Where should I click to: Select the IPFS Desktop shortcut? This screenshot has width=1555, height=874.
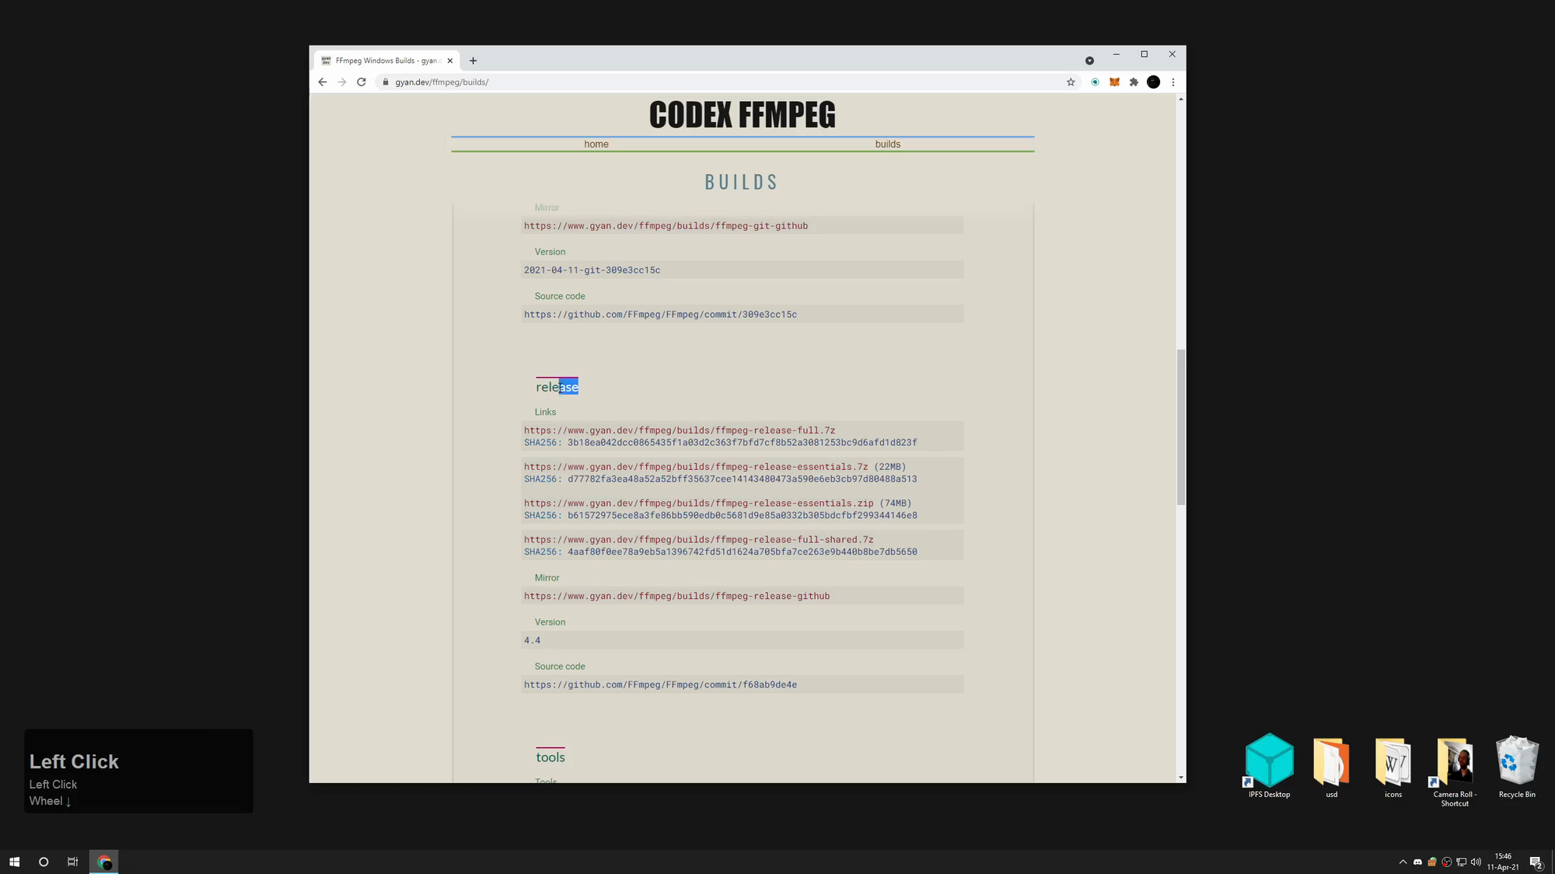[x=1270, y=766]
